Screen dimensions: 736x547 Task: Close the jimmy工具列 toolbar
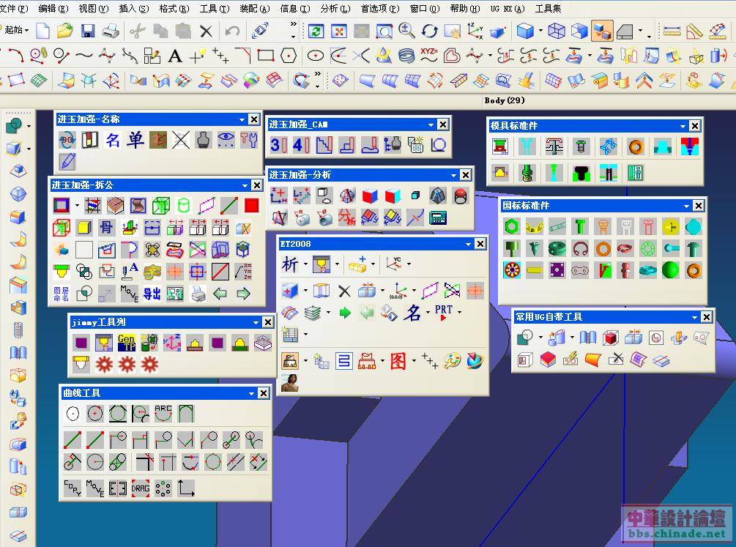267,322
